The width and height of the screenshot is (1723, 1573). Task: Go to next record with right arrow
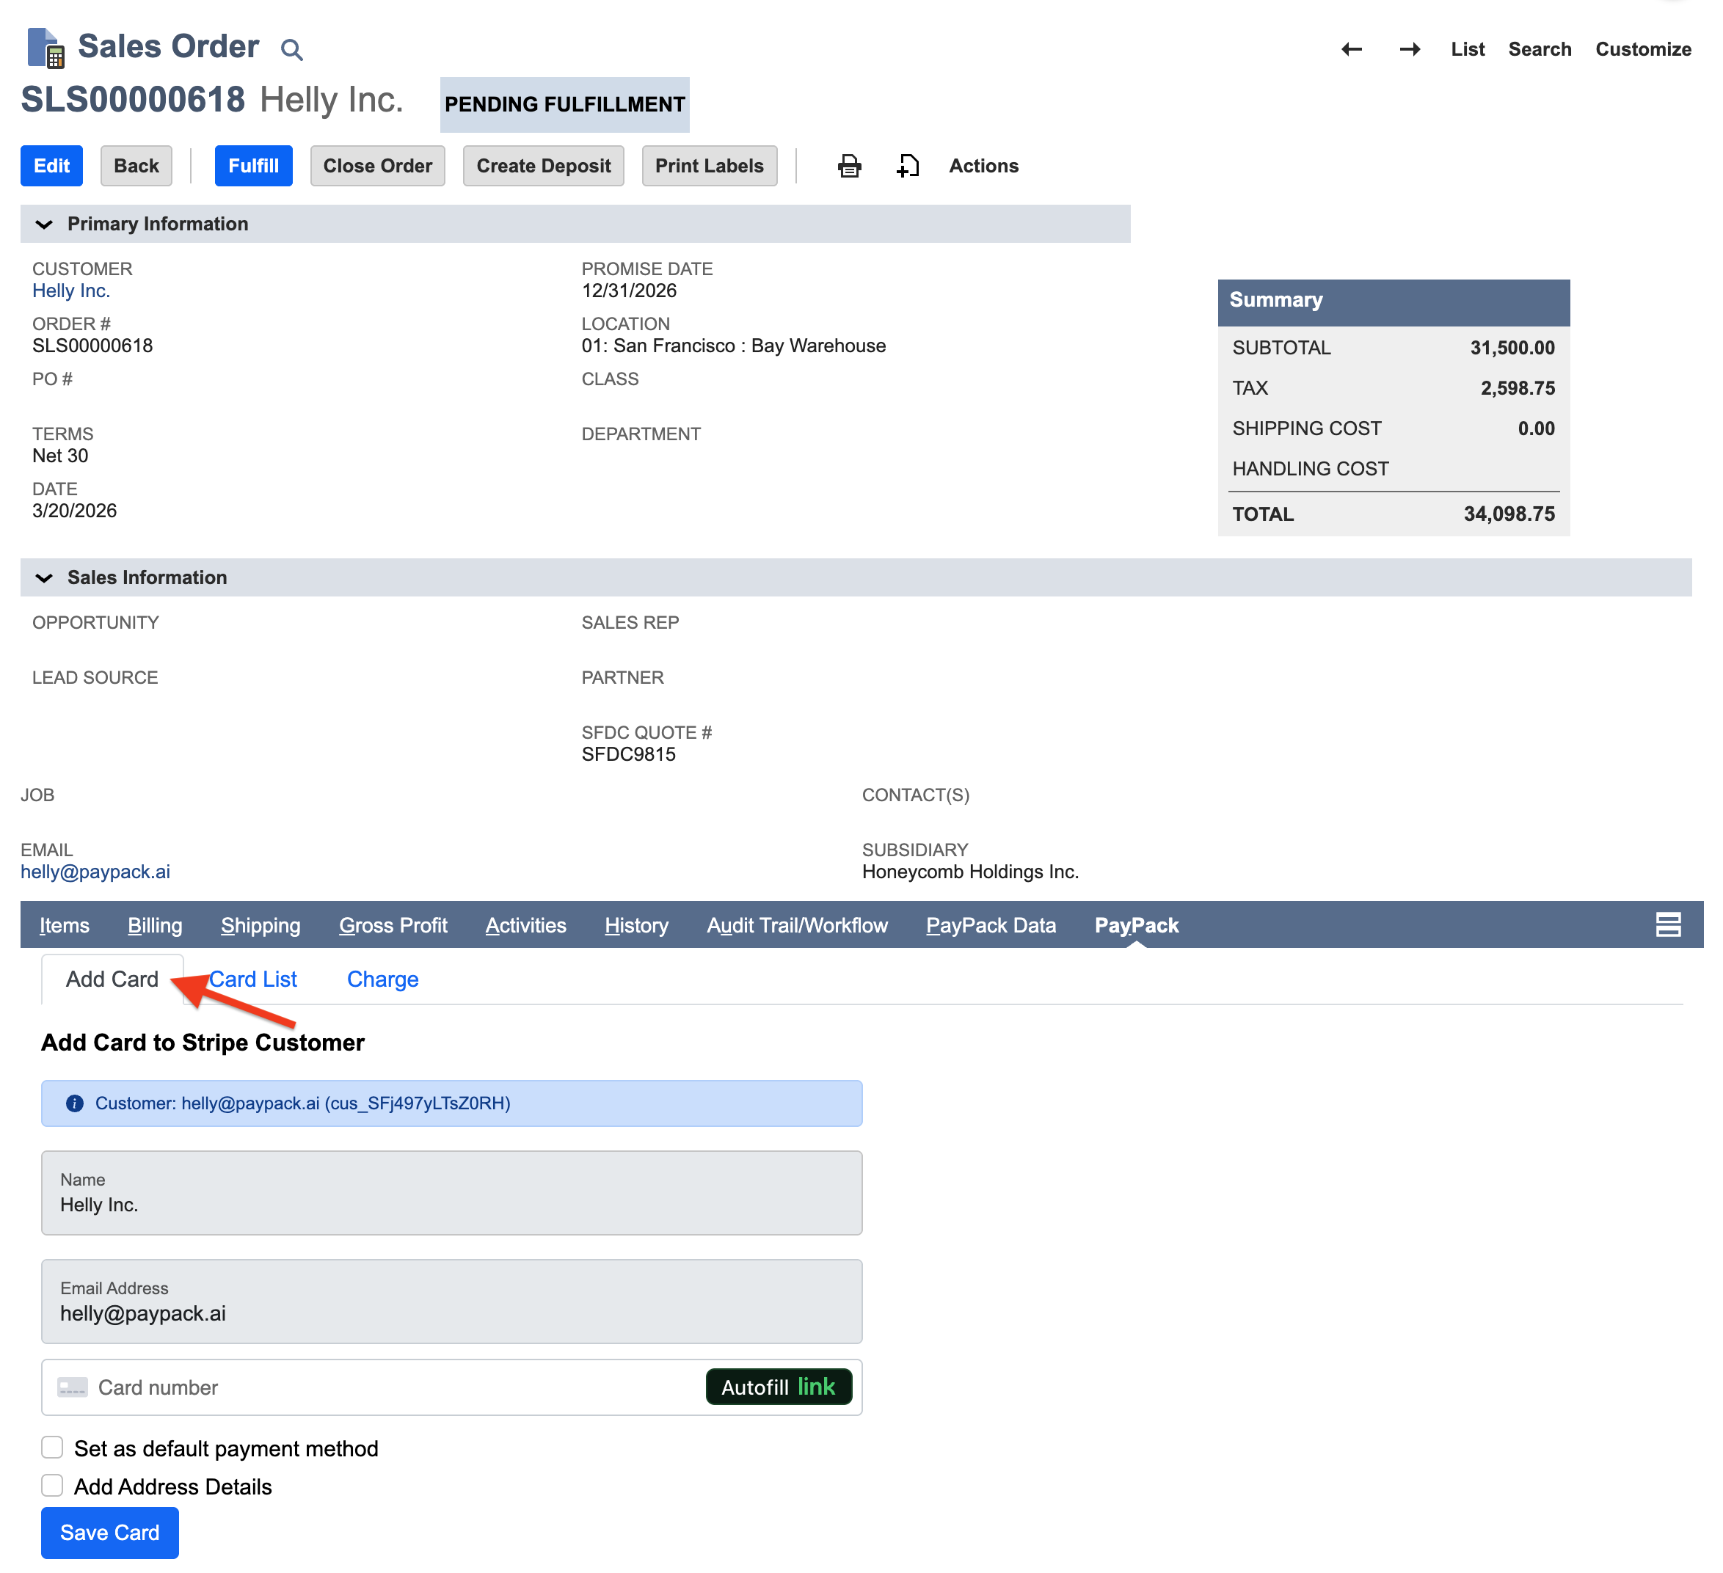(1410, 50)
